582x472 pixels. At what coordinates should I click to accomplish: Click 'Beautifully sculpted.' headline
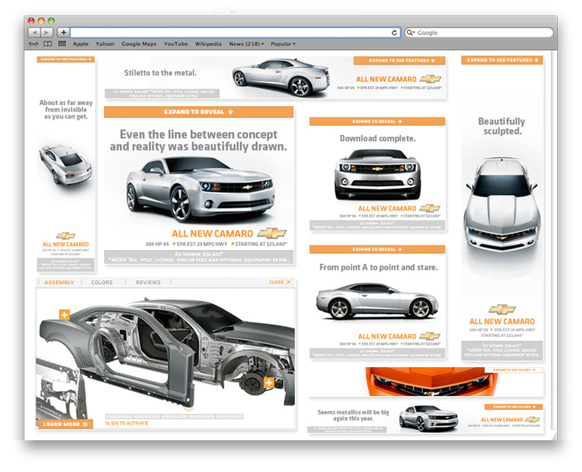501,127
